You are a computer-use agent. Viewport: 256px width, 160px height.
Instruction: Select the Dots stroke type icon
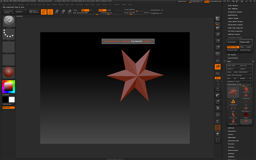(8, 34)
